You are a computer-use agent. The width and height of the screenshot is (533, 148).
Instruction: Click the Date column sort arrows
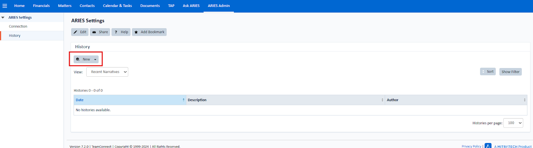[184, 100]
